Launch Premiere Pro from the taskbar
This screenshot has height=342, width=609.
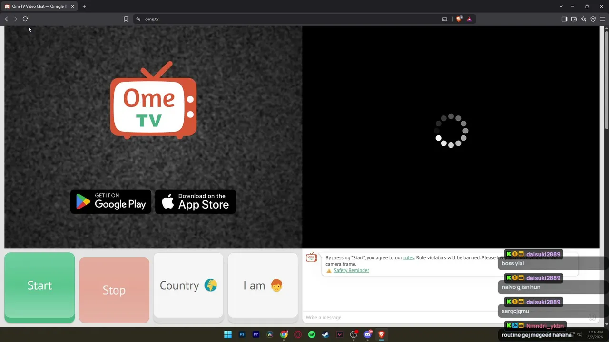pyautogui.click(x=256, y=334)
